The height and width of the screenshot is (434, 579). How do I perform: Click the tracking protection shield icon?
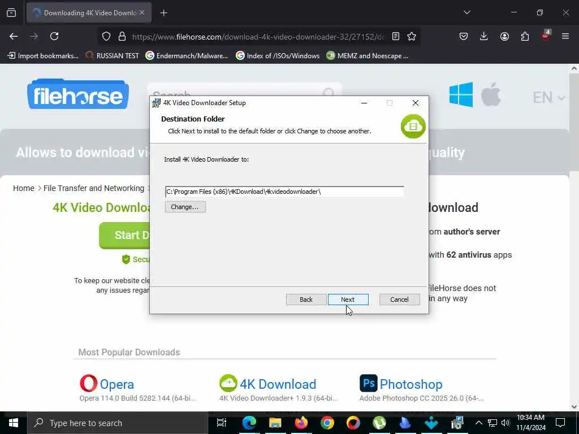pyautogui.click(x=106, y=36)
